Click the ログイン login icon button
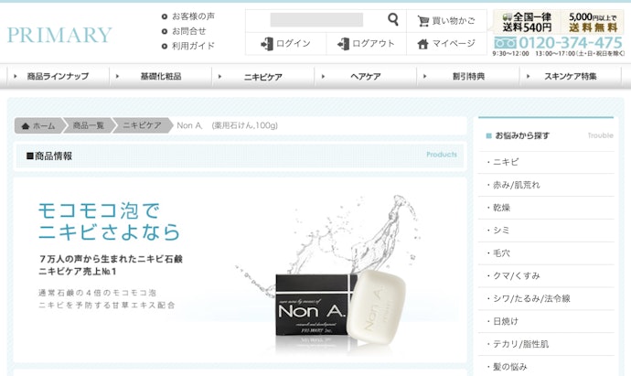Image resolution: width=631 pixels, height=376 pixels. pyautogui.click(x=285, y=44)
